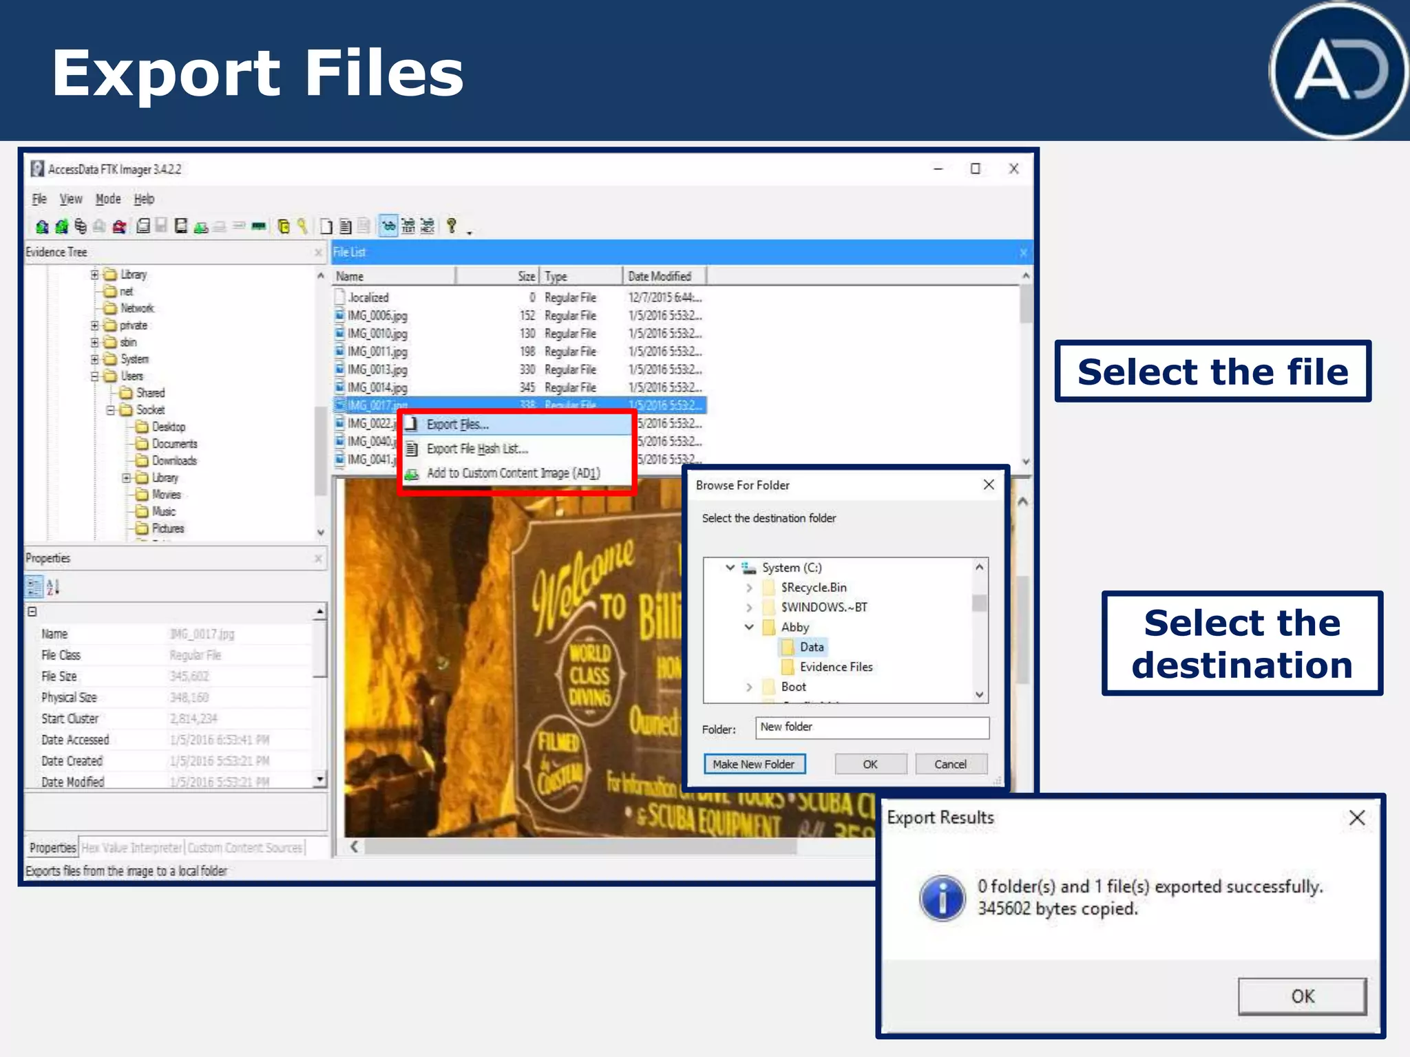Open the Mode menu
1410x1057 pixels.
pyautogui.click(x=108, y=200)
